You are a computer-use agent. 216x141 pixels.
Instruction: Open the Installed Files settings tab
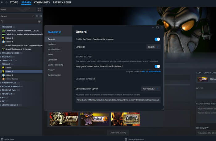click(54, 49)
